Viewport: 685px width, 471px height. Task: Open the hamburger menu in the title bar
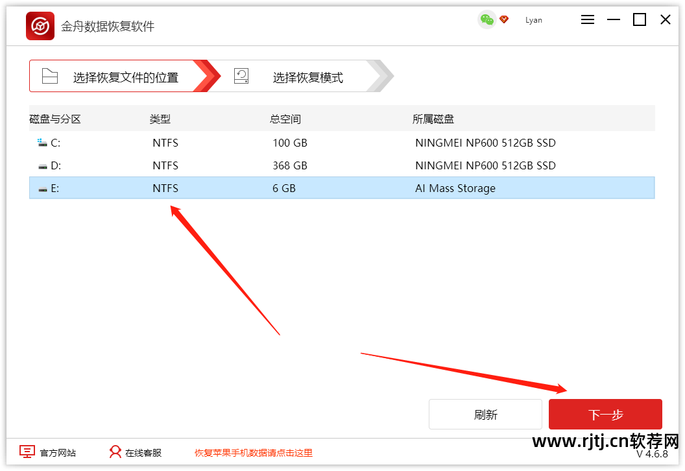point(587,19)
